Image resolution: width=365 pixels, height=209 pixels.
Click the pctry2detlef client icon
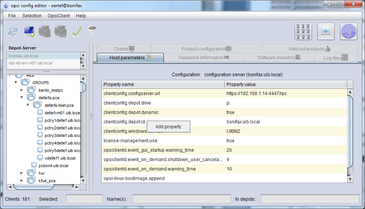(40, 128)
